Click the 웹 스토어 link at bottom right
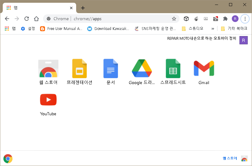Viewport: 252px width, 166px height. (230, 158)
